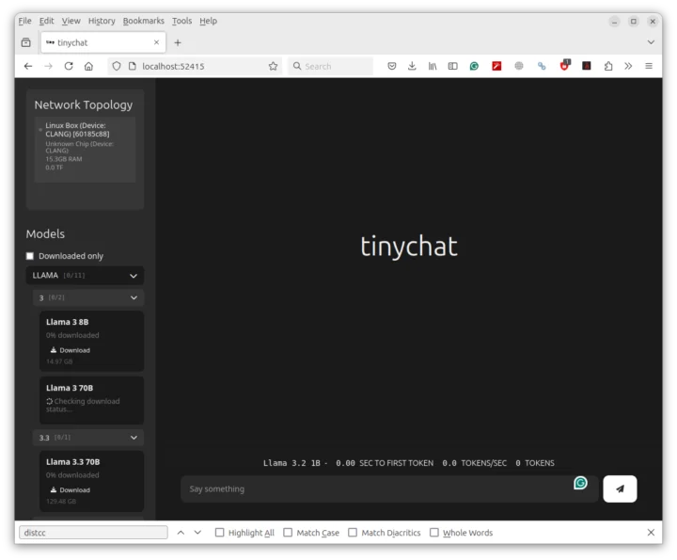
Task: Enable Match Diacritics in find bar
Action: (353, 533)
